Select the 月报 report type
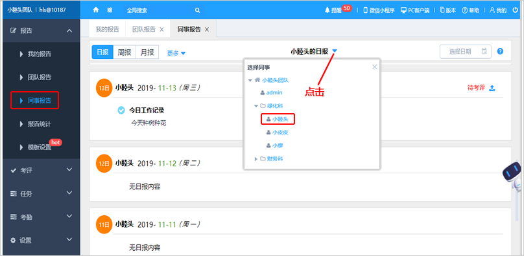Screen dimensions: 524x256 click(147, 52)
